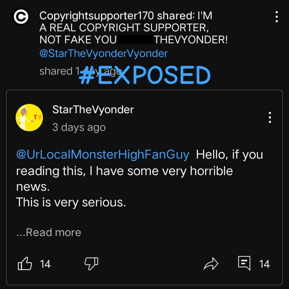This screenshot has height=289, width=289.
Task: Open Copyrightsupporter170's copyright-symbol avatar
Action: (21, 17)
